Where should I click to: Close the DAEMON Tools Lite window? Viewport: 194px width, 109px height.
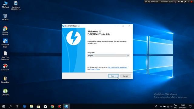tap(129, 26)
